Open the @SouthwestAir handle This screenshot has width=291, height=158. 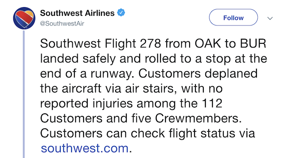coord(62,24)
